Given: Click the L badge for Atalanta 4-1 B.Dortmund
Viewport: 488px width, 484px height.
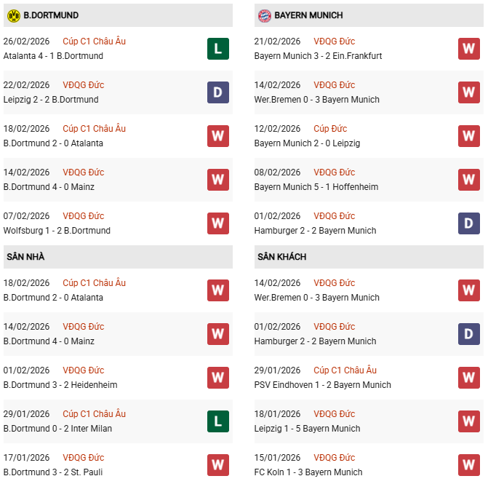Looking at the screenshot, I should tap(217, 49).
